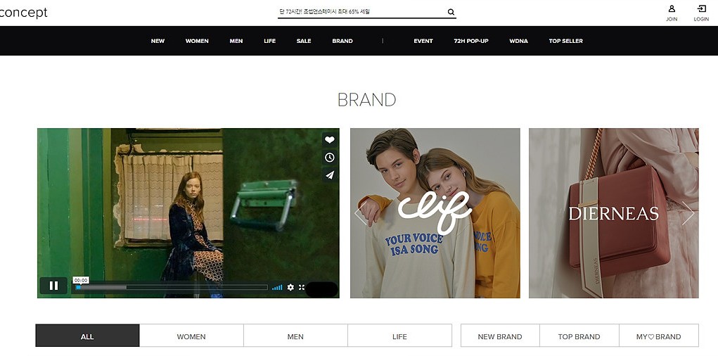
Task: Select the MY♡BRAND tab
Action: point(658,336)
